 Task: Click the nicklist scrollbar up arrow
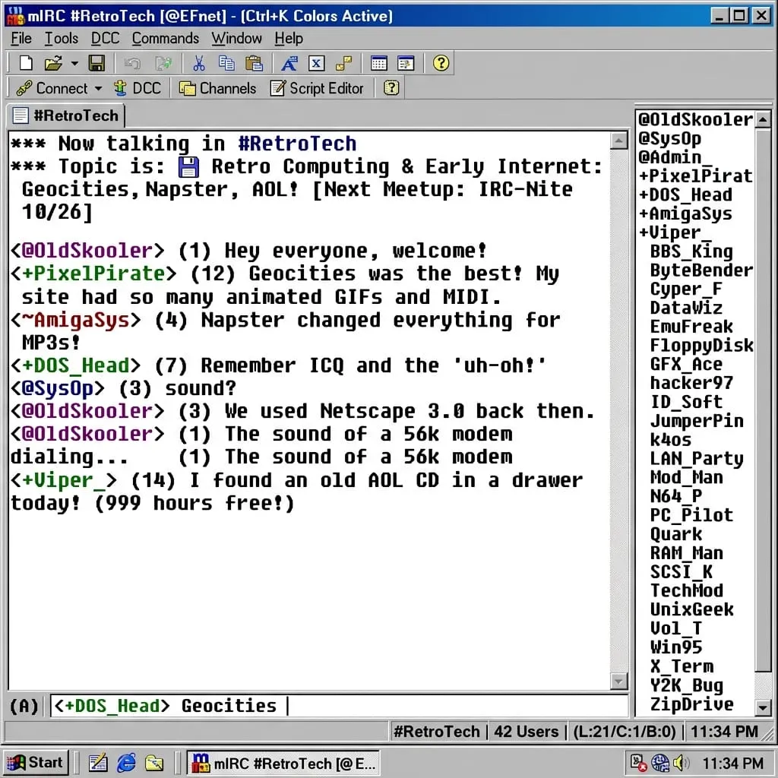(763, 119)
